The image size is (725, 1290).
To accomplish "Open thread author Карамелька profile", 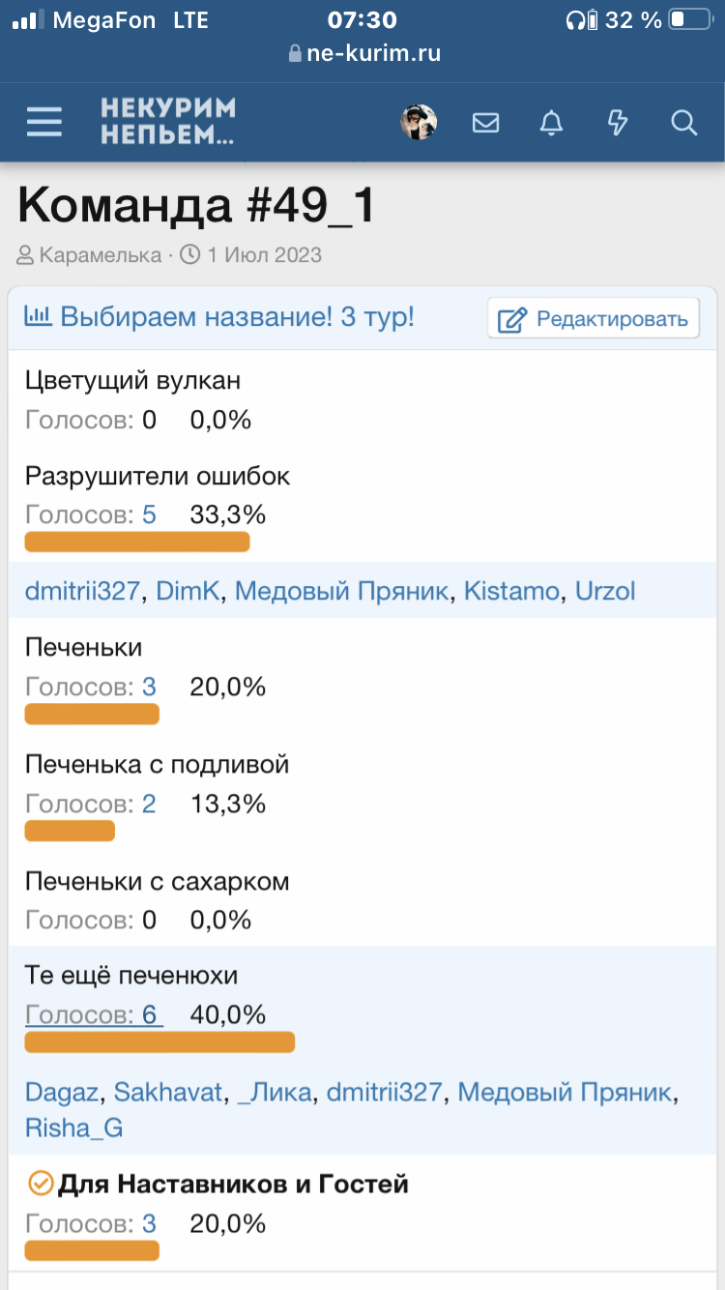I will point(100,255).
